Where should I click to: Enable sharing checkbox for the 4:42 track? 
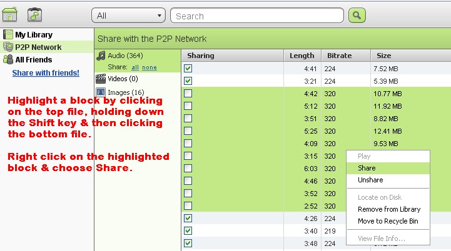[x=188, y=94]
